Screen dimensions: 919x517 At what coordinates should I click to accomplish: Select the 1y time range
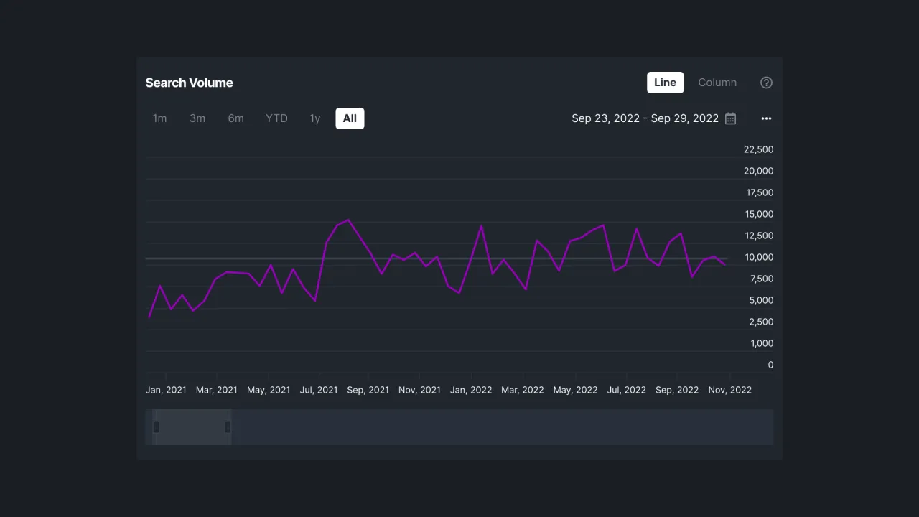coord(314,118)
